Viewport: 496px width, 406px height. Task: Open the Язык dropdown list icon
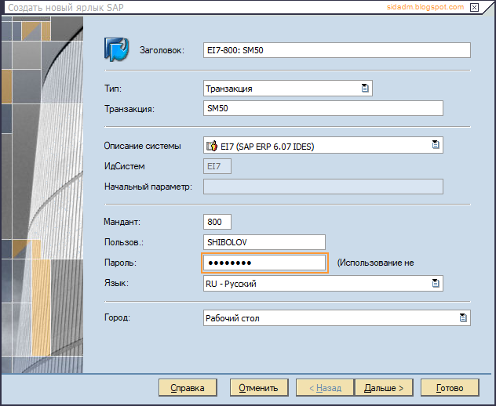(x=436, y=283)
